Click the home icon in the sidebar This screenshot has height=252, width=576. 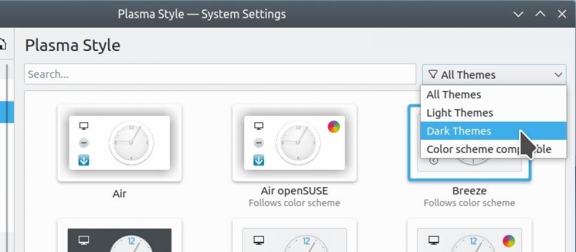(x=2, y=44)
